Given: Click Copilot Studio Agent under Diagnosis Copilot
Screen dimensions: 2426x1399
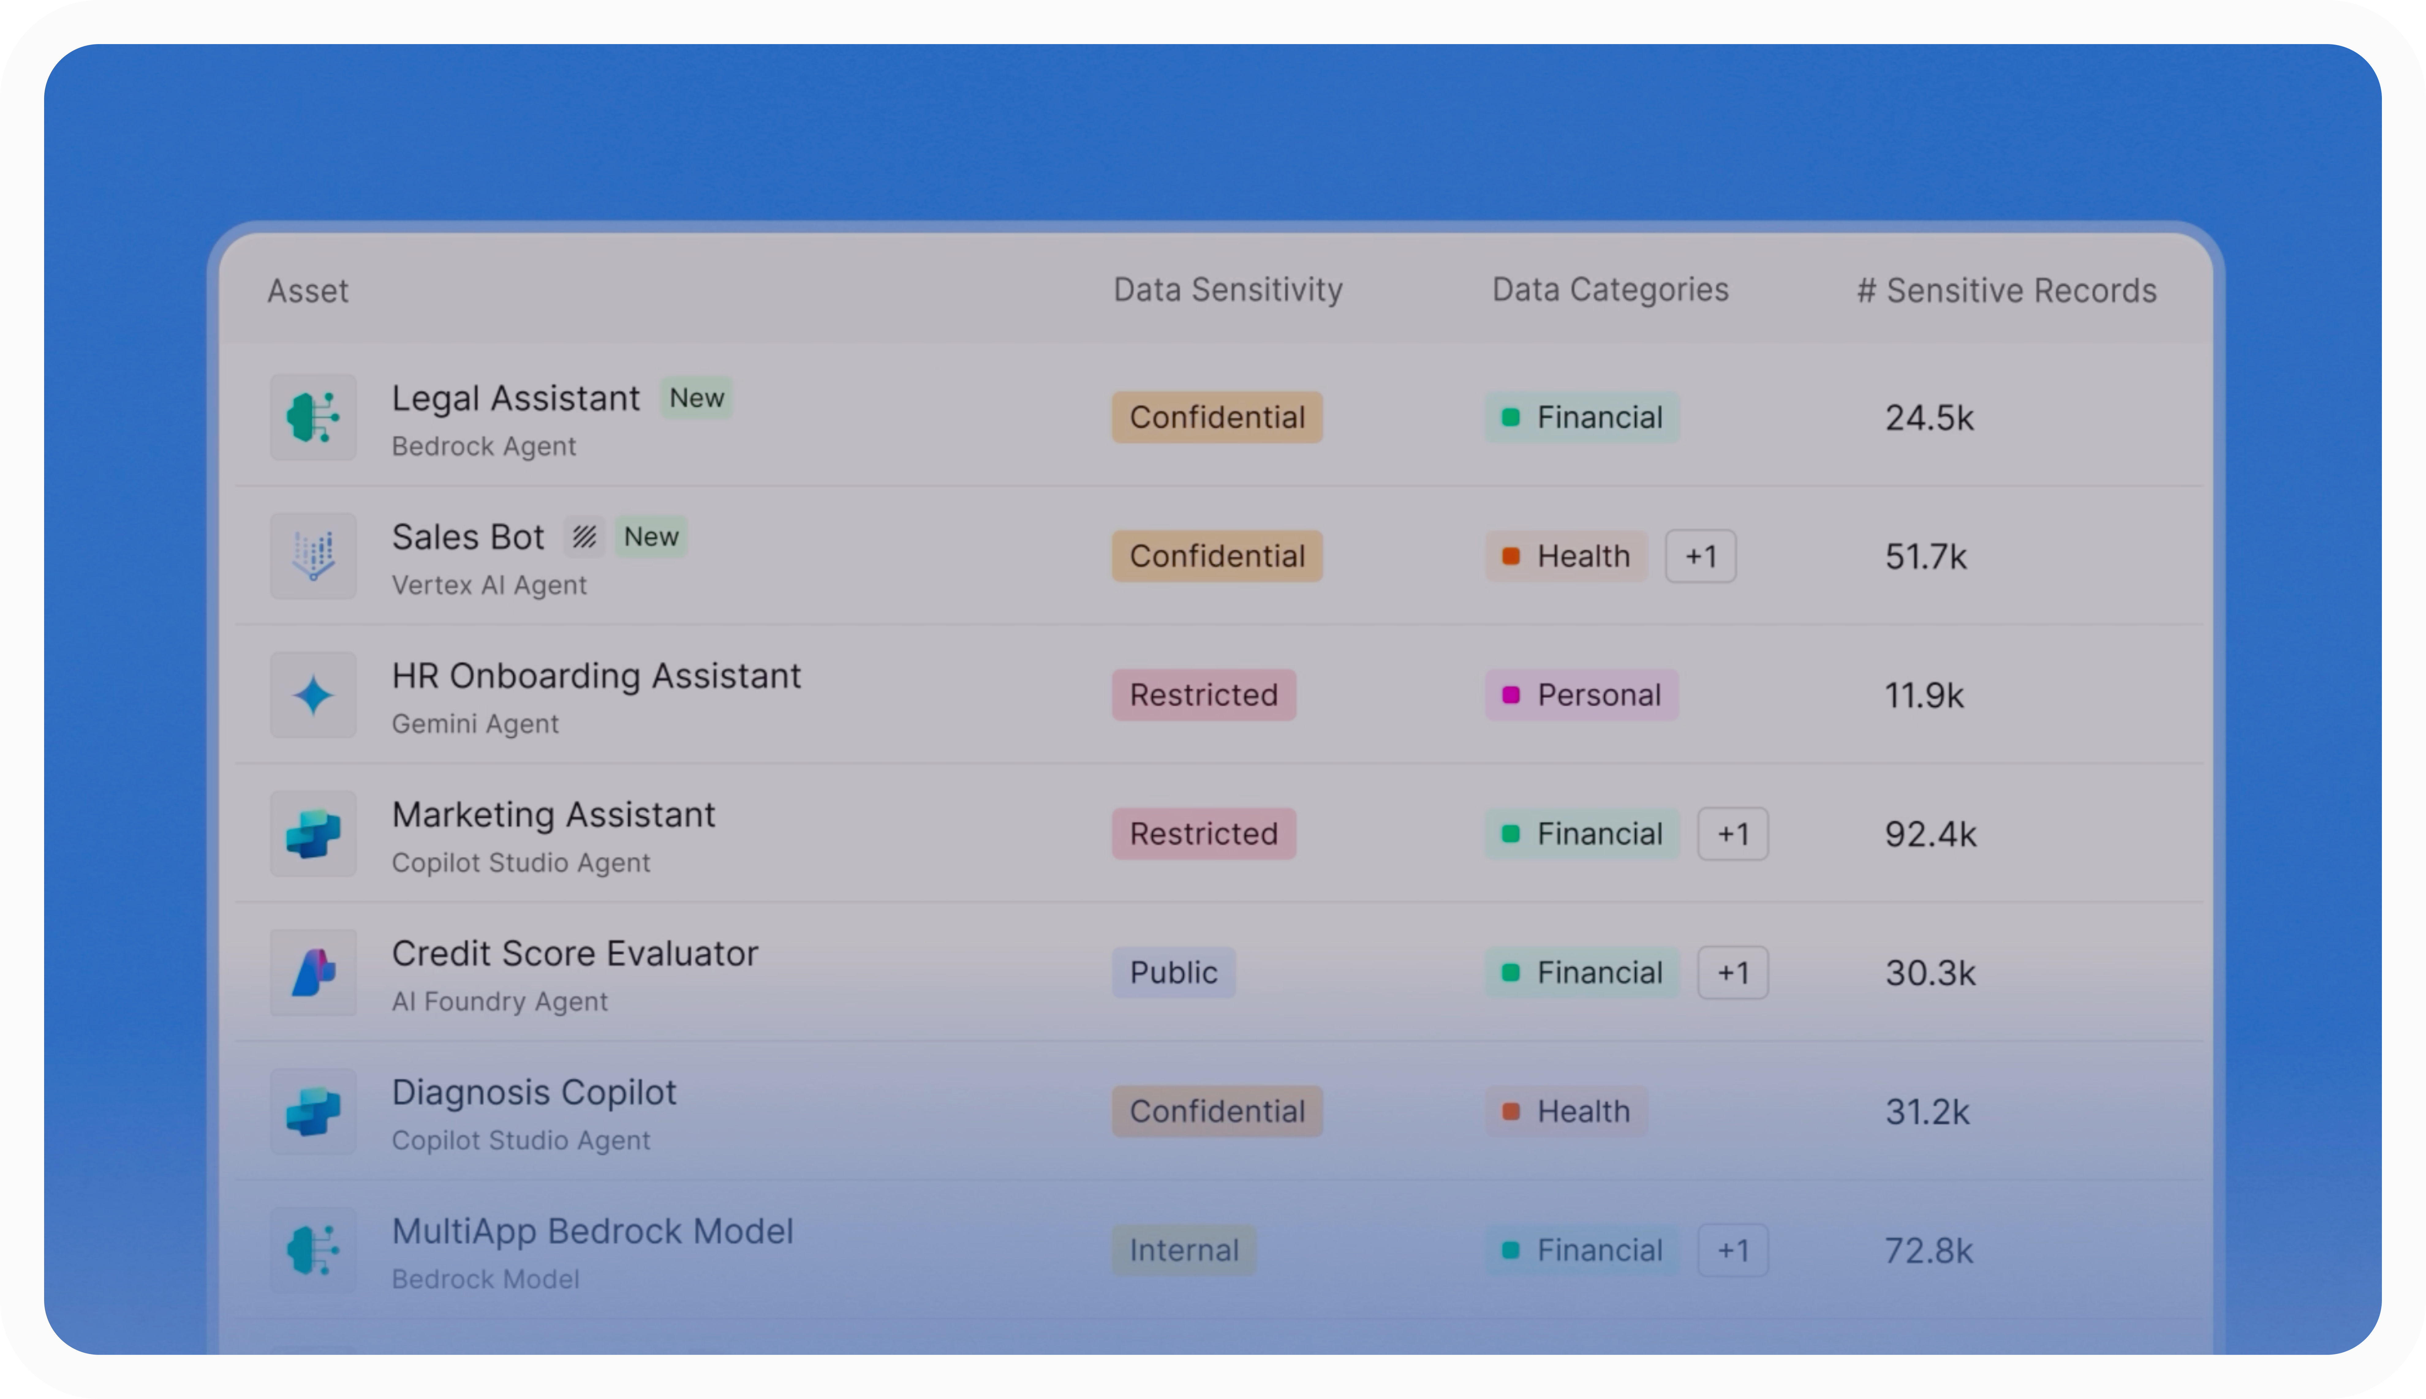Looking at the screenshot, I should coord(521,1141).
